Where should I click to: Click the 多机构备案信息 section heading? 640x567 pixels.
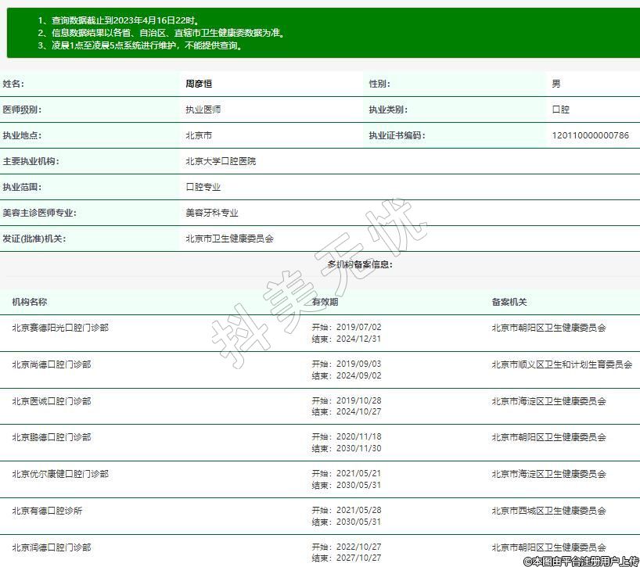point(359,264)
